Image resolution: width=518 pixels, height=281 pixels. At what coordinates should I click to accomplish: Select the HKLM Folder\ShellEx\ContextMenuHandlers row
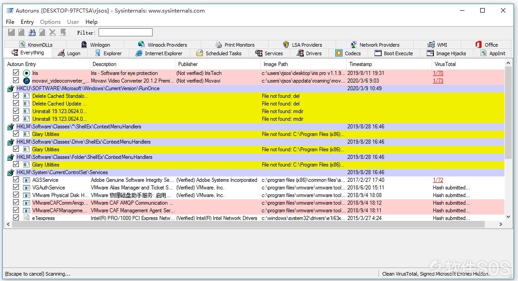point(255,157)
